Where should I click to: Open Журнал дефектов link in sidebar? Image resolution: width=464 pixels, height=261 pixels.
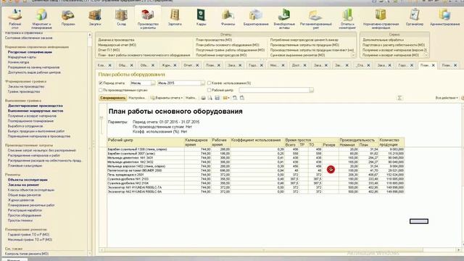click(21, 200)
